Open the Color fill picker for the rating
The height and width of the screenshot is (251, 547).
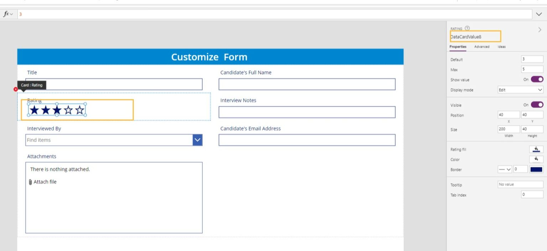click(536, 159)
